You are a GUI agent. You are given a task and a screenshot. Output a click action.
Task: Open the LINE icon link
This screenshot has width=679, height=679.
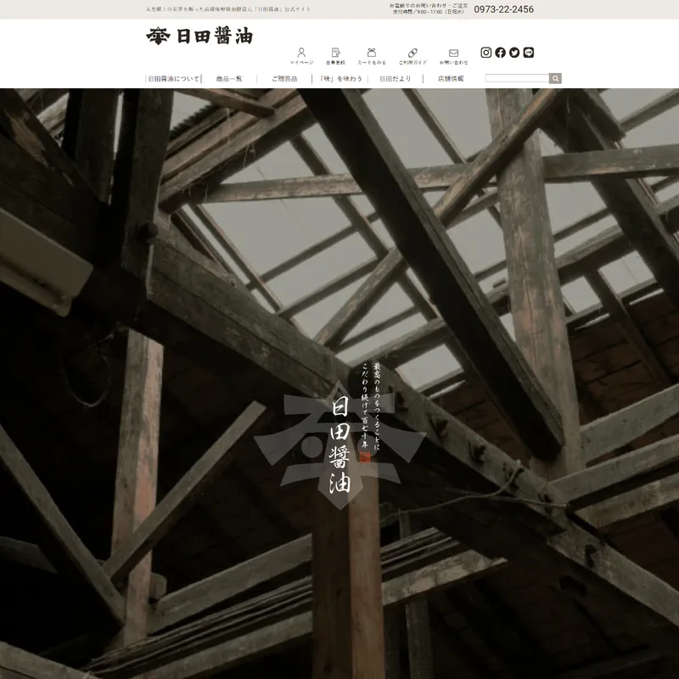tap(529, 53)
